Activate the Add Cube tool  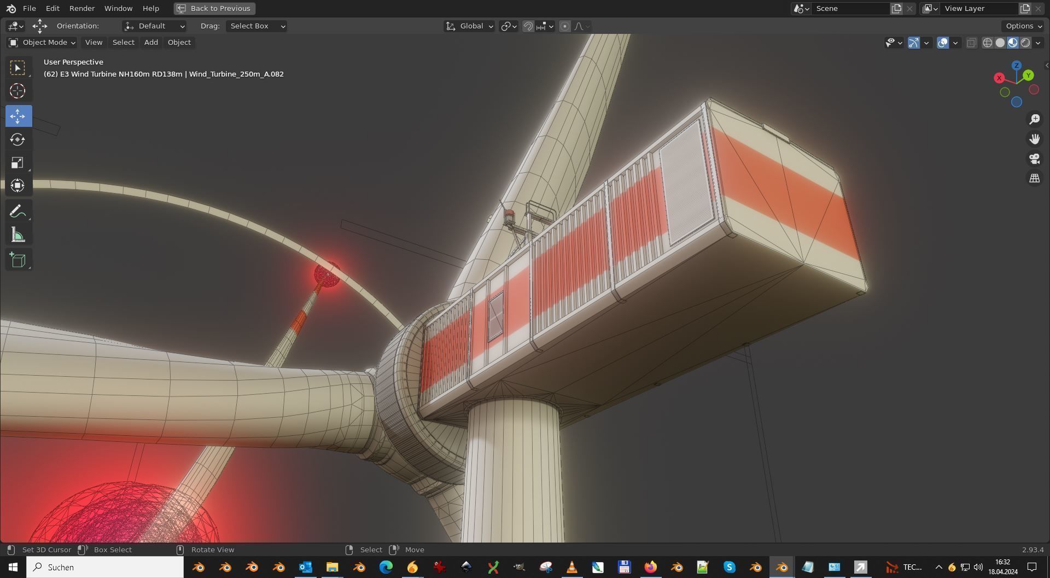[x=18, y=260]
